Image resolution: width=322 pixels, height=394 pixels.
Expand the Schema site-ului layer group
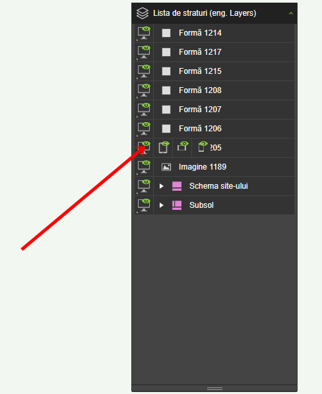(162, 186)
